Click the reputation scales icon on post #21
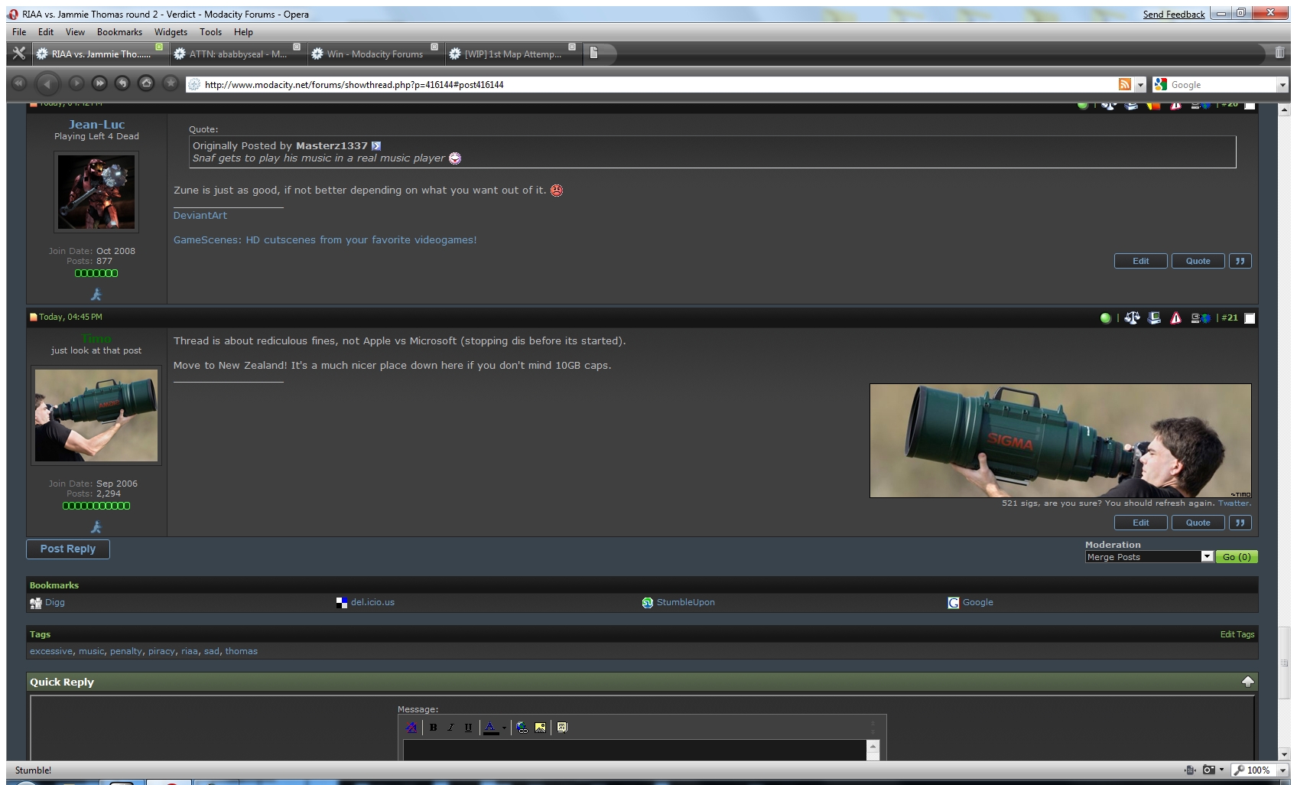 [1132, 318]
